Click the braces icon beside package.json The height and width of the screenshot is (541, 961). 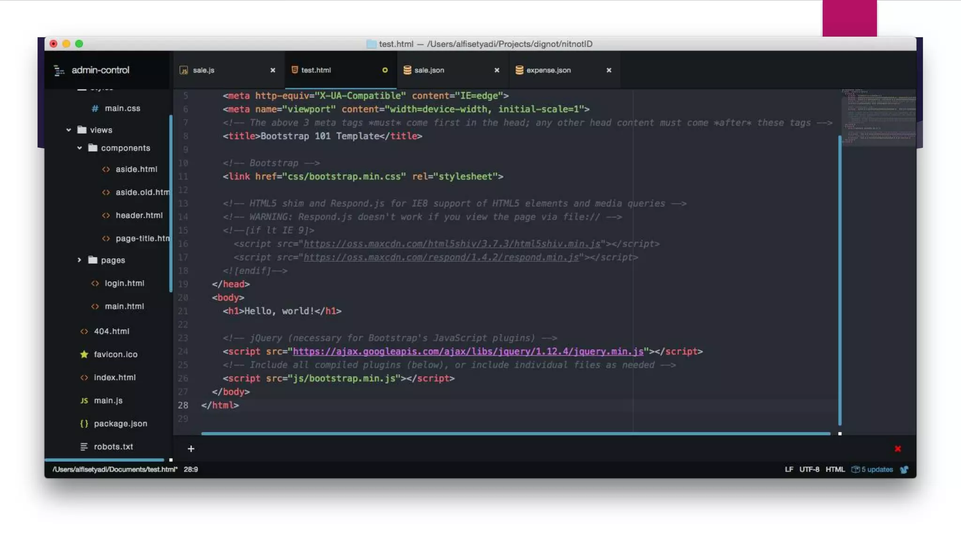(x=84, y=424)
